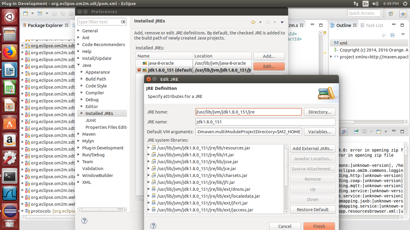Select the Plug-in Development perspective icon

tap(403, 13)
